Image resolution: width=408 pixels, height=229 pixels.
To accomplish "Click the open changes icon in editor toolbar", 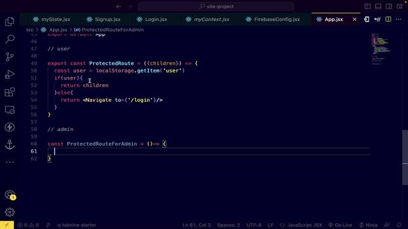I will [367, 19].
